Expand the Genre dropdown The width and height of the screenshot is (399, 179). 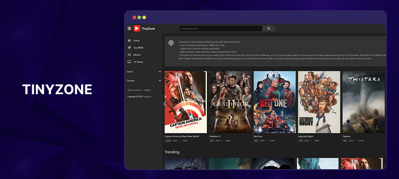click(144, 72)
